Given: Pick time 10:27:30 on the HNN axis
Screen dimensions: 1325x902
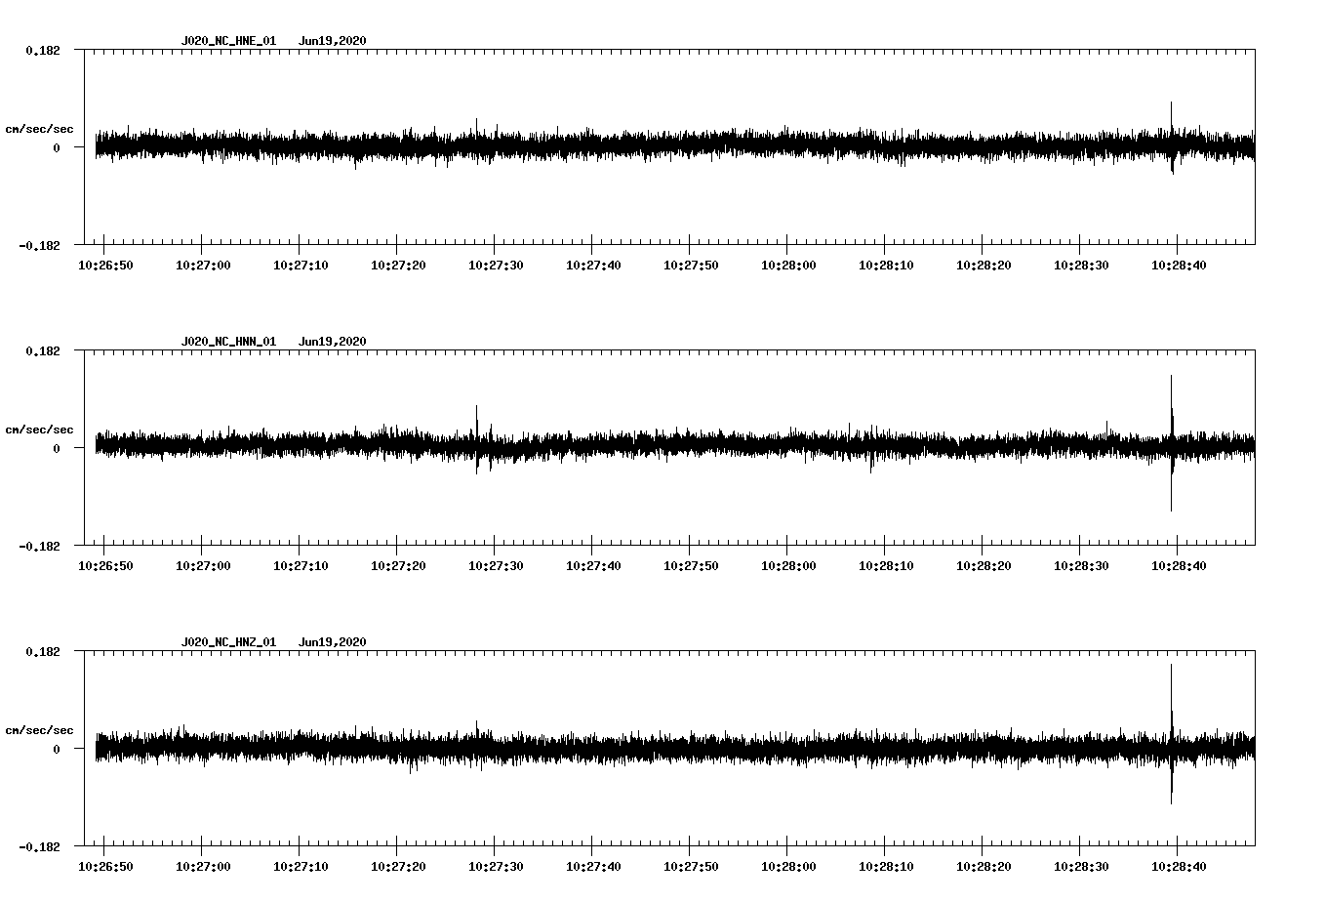Looking at the screenshot, I should [x=496, y=566].
